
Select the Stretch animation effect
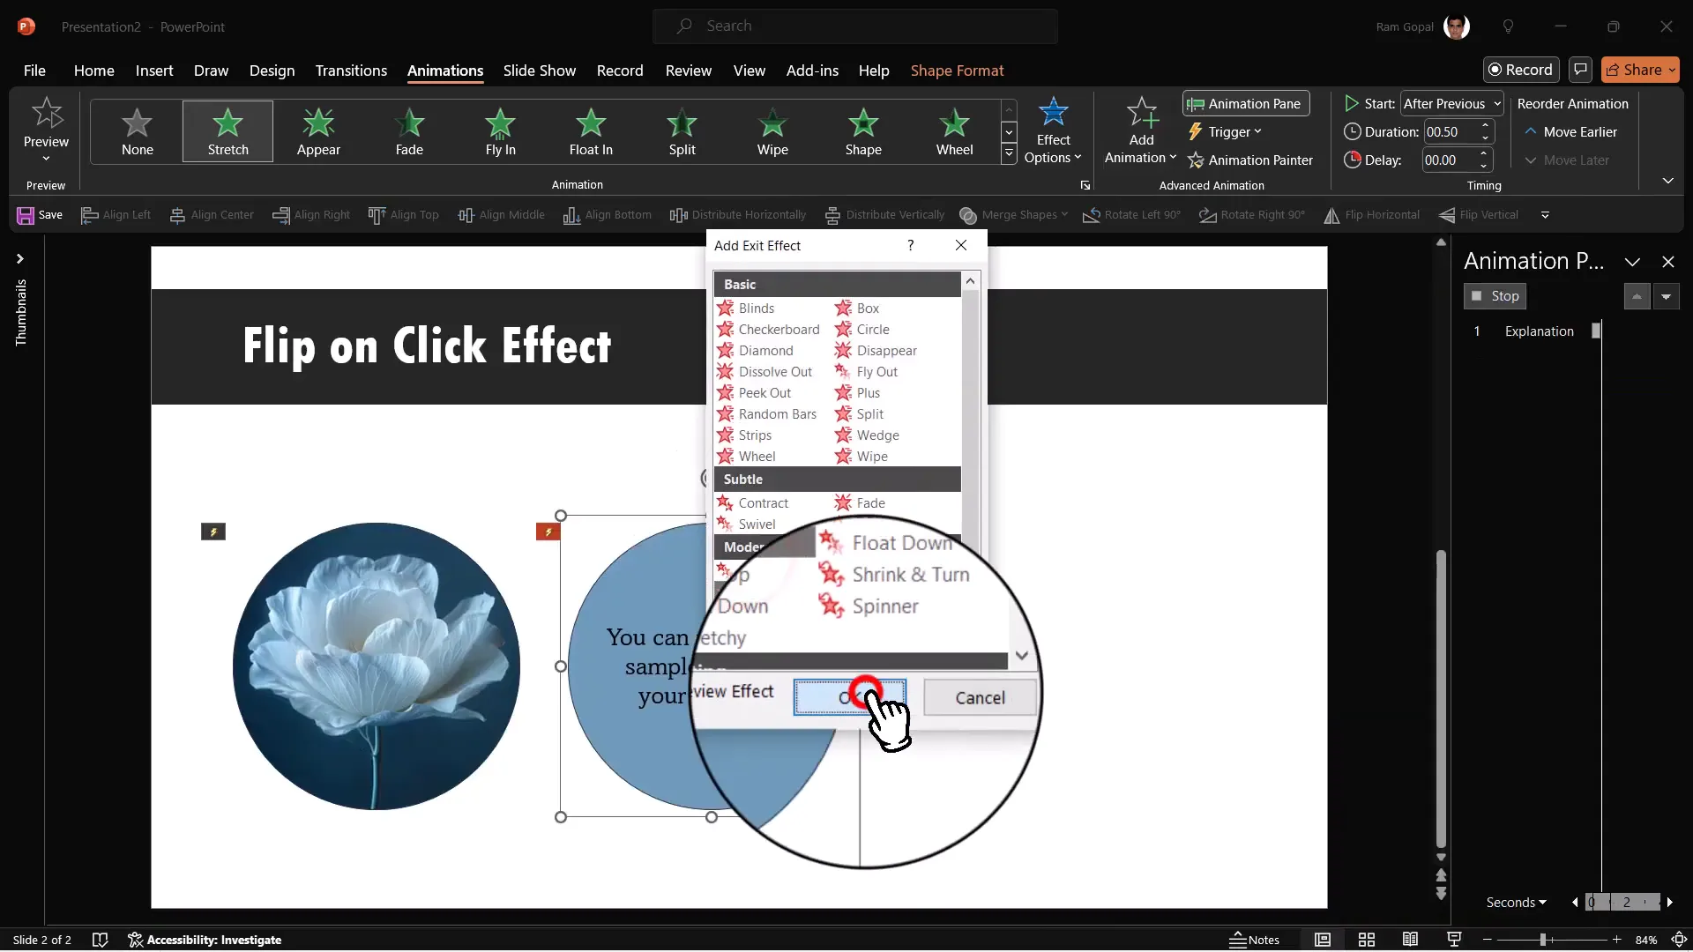pyautogui.click(x=227, y=131)
